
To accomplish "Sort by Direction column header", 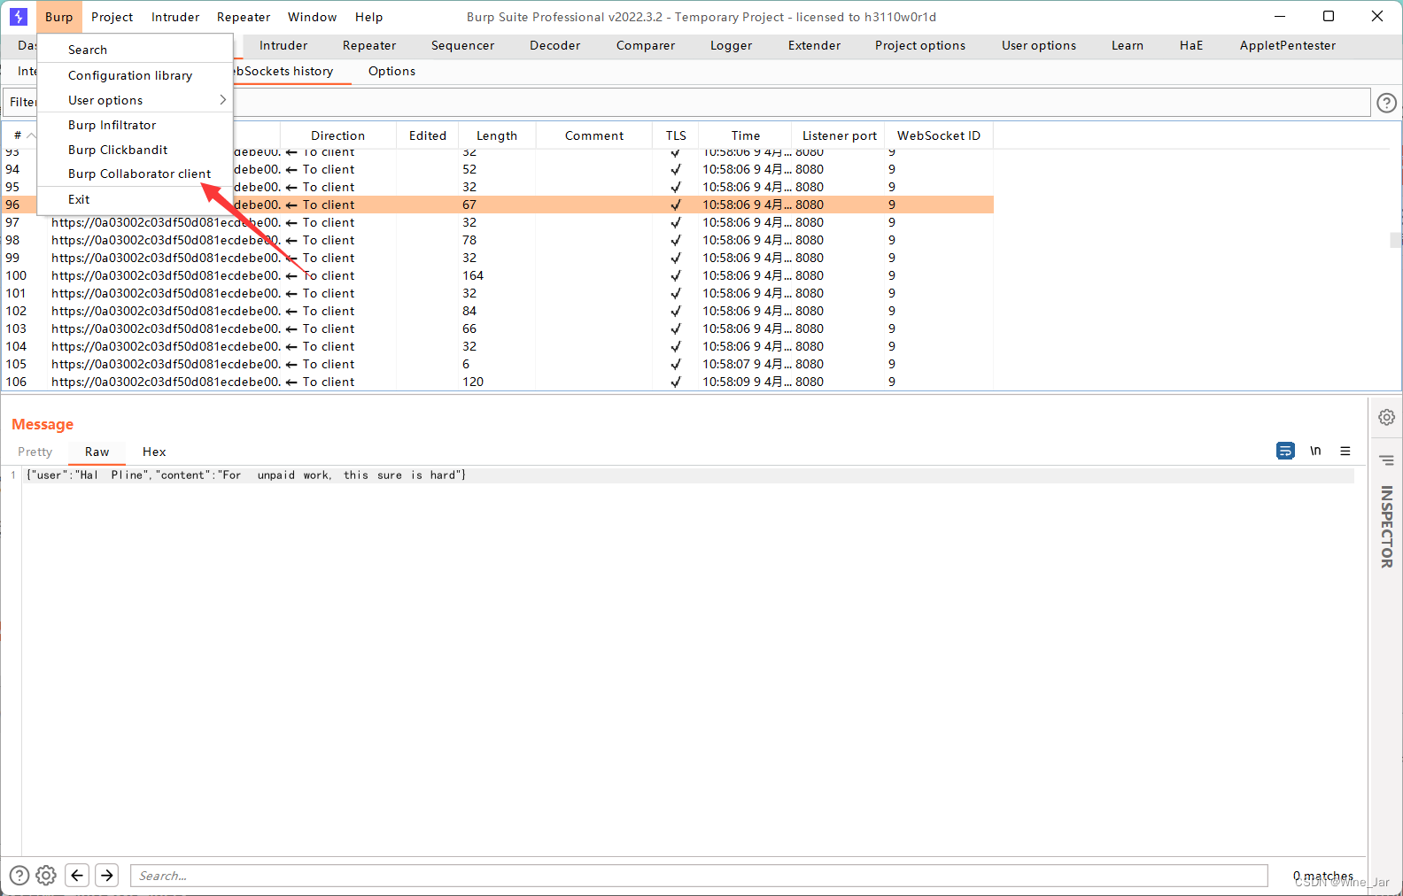I will 337,135.
